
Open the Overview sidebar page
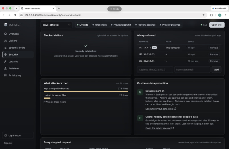point(18,34)
